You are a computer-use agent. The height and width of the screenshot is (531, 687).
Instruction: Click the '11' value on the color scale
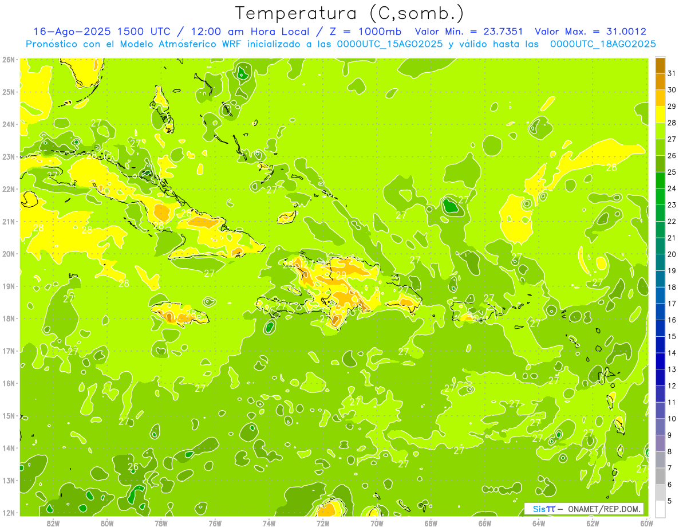[x=672, y=402]
